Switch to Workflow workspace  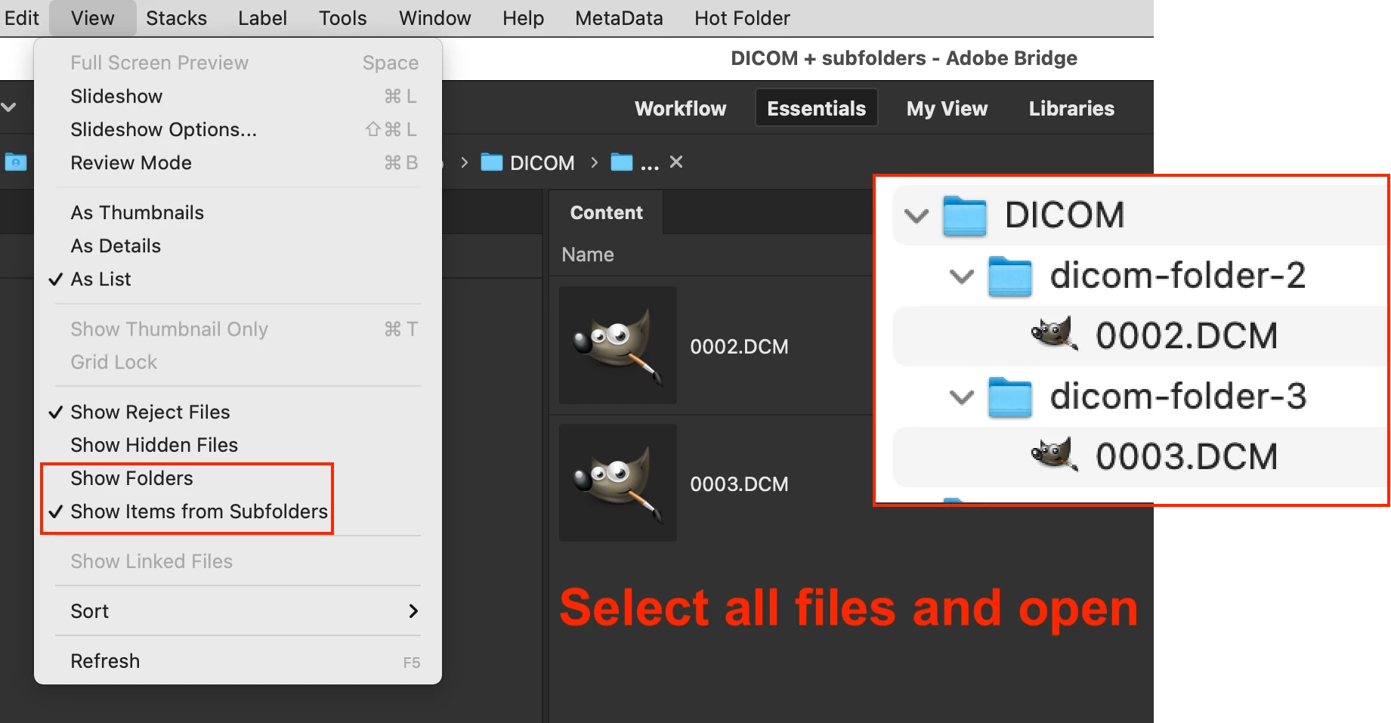[x=680, y=108]
